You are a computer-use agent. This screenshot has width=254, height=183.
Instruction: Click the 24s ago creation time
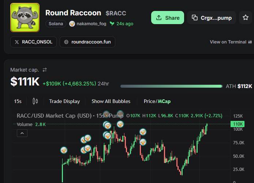[125, 24]
